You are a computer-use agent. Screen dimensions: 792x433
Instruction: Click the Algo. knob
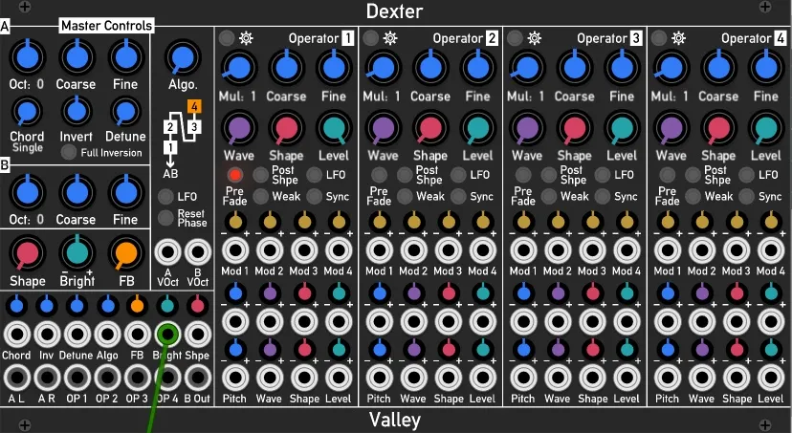(183, 57)
